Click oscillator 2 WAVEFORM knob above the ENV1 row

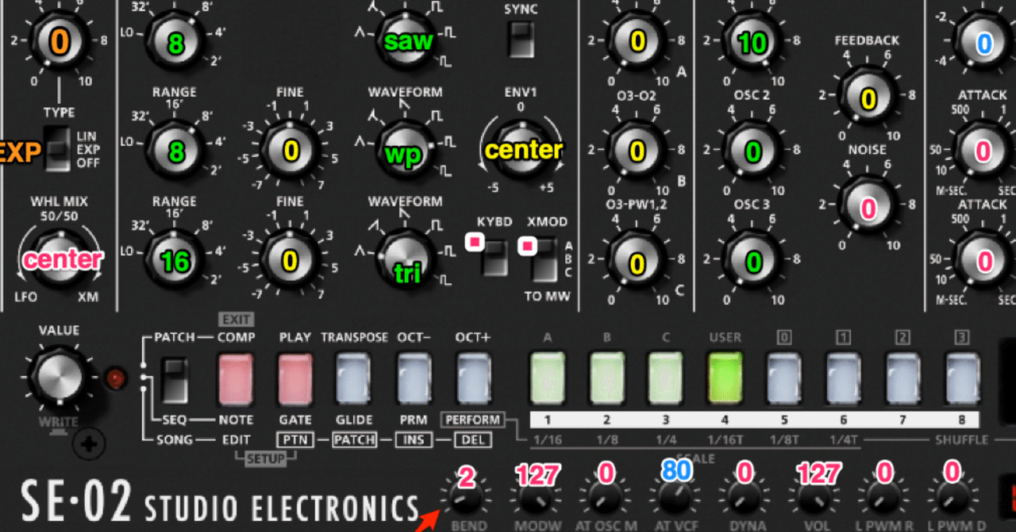[x=408, y=151]
